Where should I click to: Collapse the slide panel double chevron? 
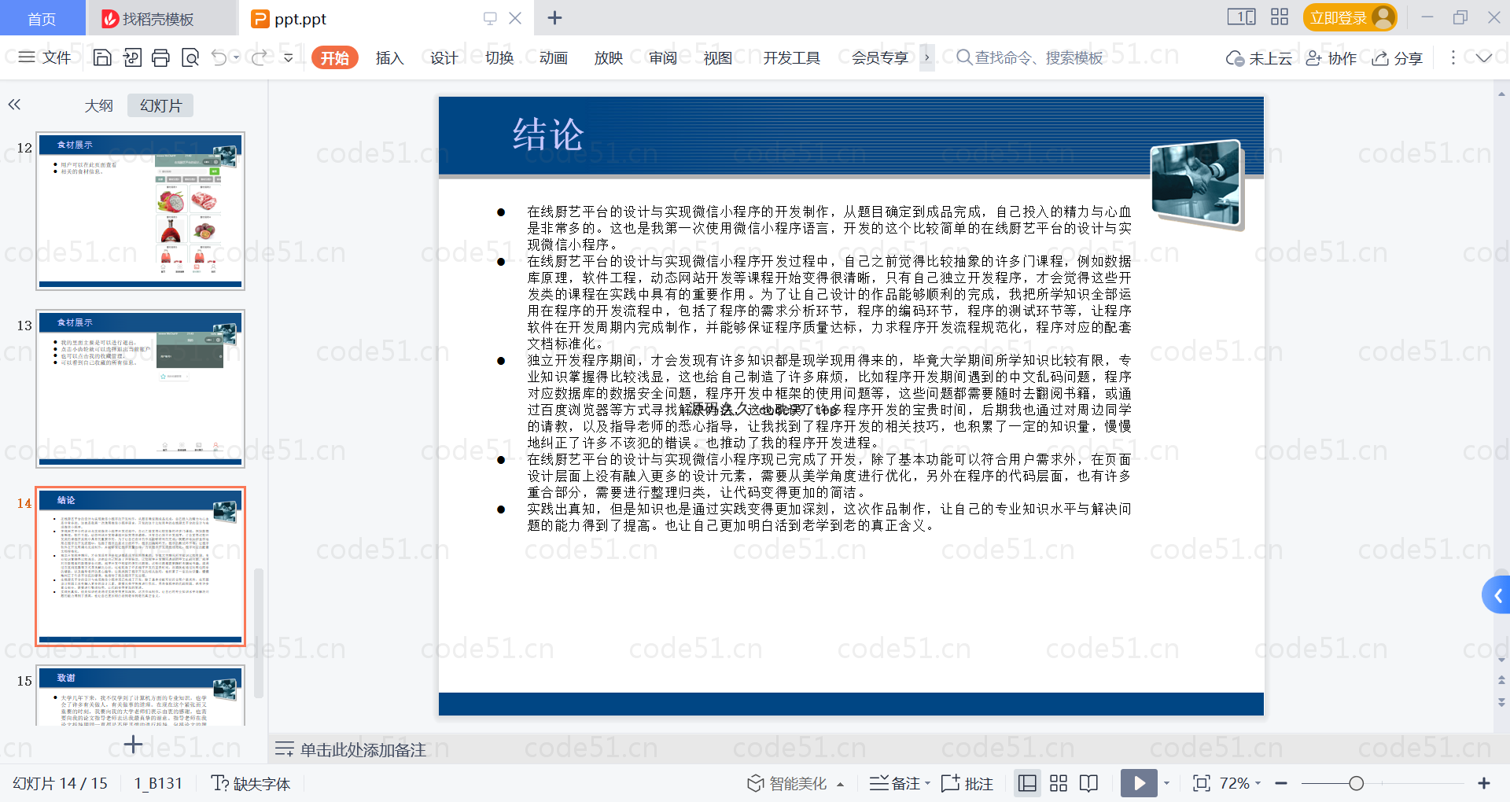[x=14, y=105]
